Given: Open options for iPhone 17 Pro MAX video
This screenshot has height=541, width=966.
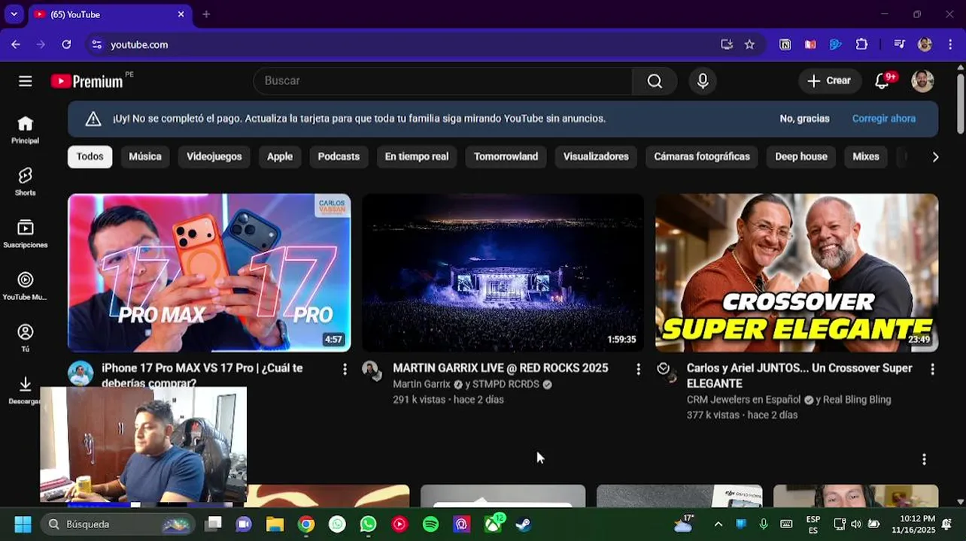Looking at the screenshot, I should pos(345,369).
